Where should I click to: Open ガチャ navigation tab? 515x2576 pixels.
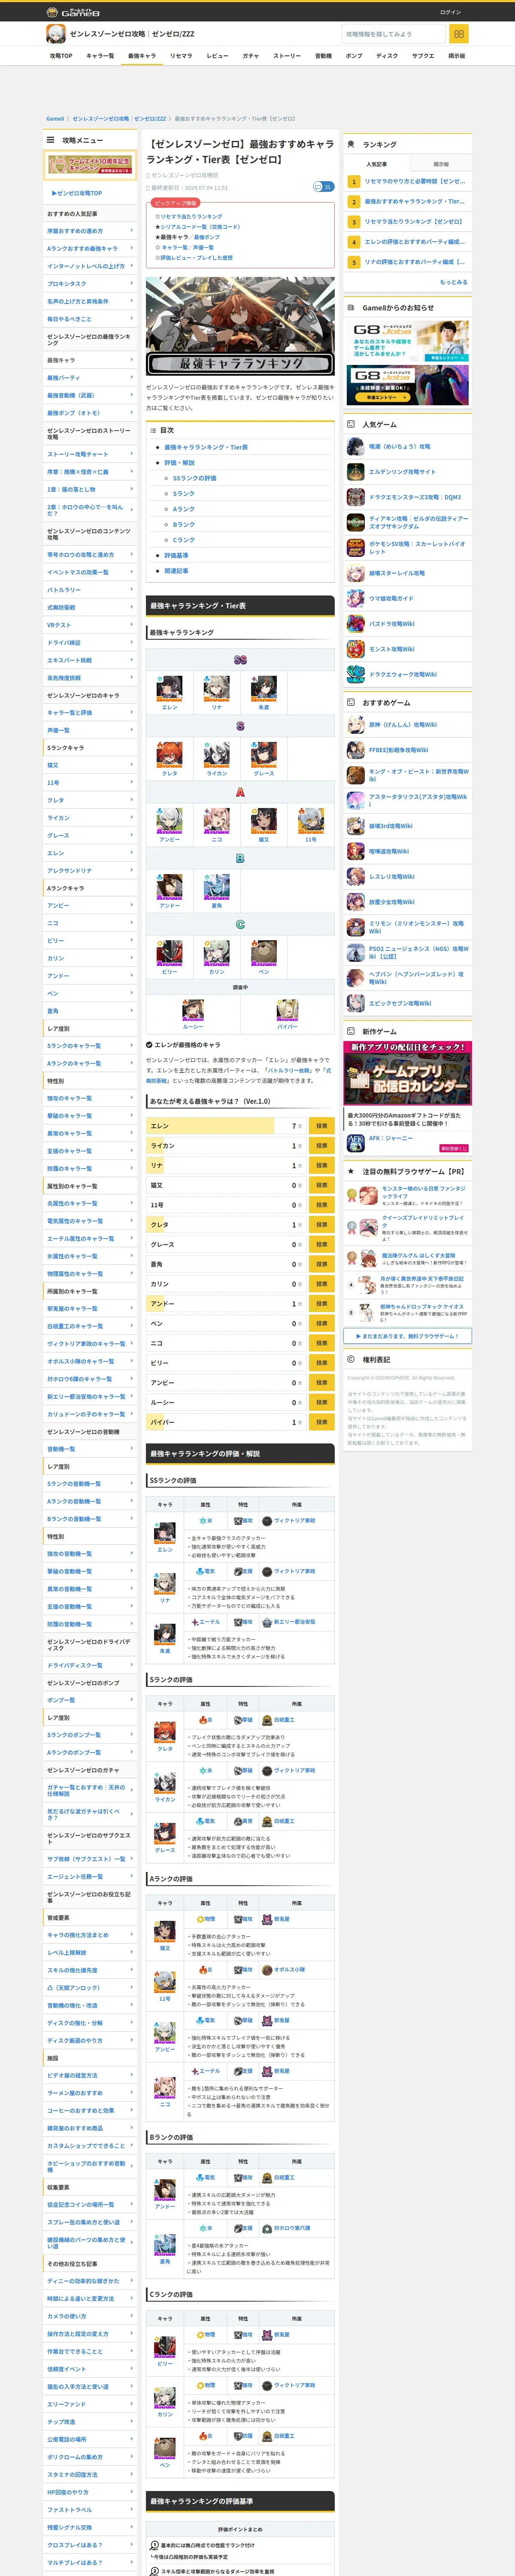250,56
